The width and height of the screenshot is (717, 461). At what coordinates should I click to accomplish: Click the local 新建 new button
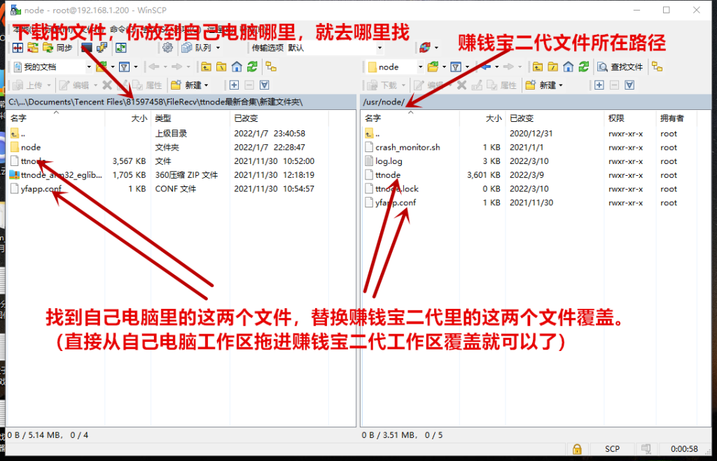coord(189,85)
